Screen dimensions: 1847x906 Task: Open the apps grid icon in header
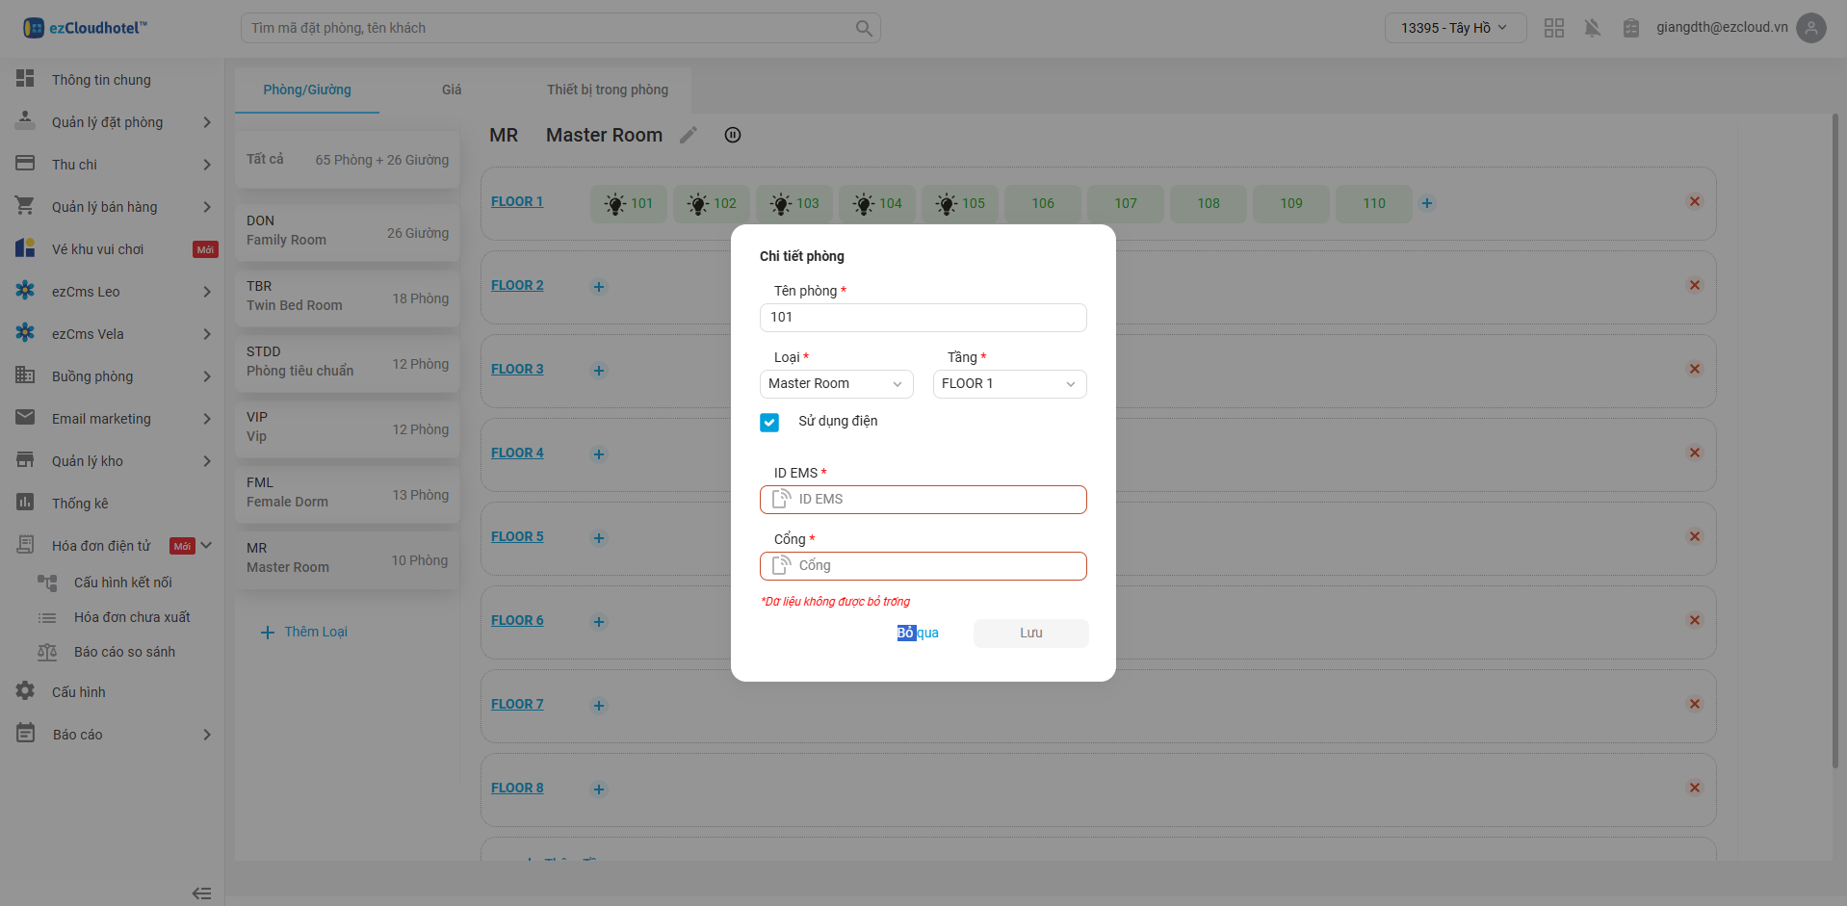tap(1553, 28)
